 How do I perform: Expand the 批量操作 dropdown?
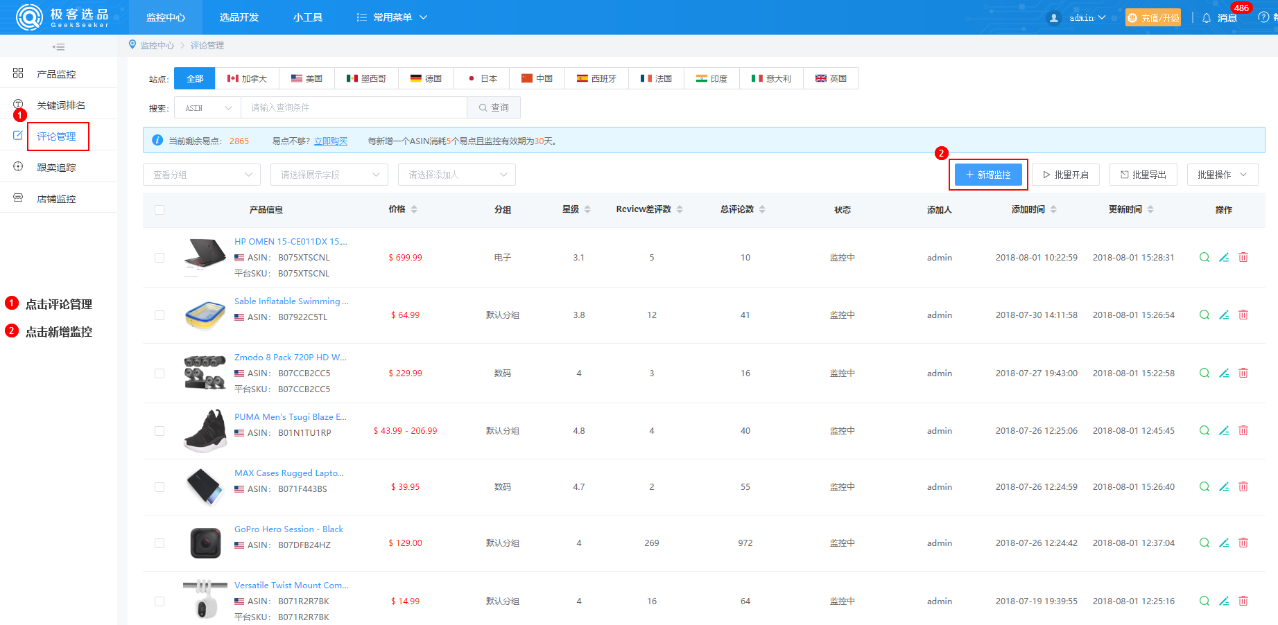(1223, 175)
